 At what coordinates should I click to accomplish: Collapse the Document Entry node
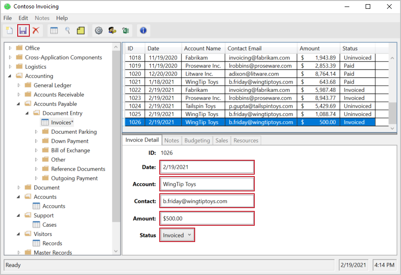tap(27, 113)
